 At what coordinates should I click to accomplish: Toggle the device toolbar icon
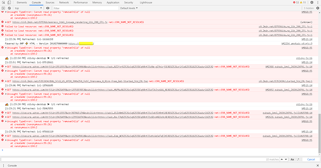tap(9, 2)
